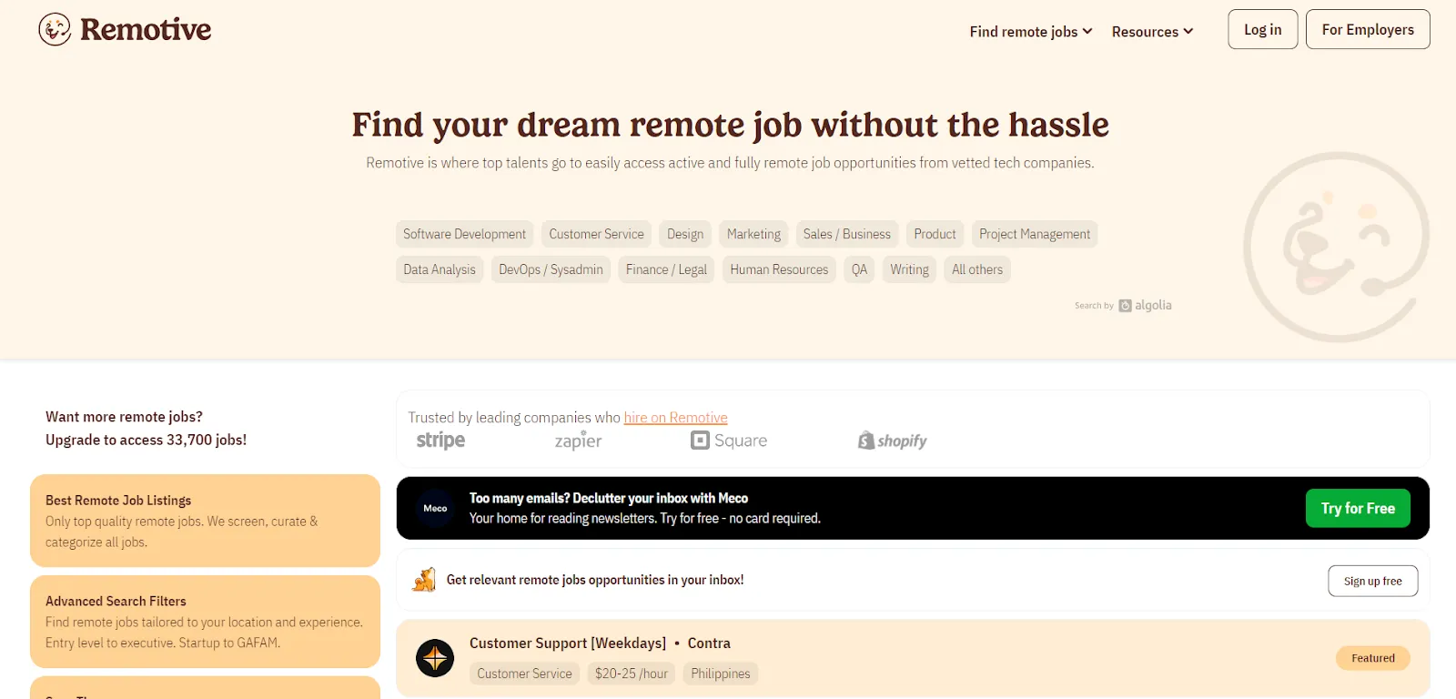Screen dimensions: 1456x699
Task: Click the Shopify logo
Action: pos(892,441)
